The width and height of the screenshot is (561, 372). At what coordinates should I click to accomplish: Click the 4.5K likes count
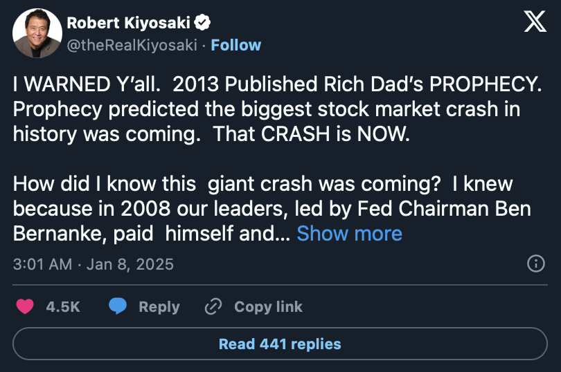click(63, 307)
